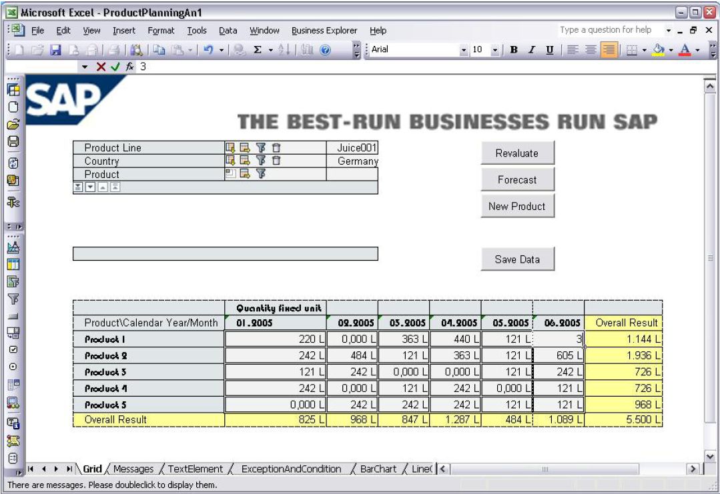
Task: Click the Save icon in the standard toolbar
Action: 55,50
